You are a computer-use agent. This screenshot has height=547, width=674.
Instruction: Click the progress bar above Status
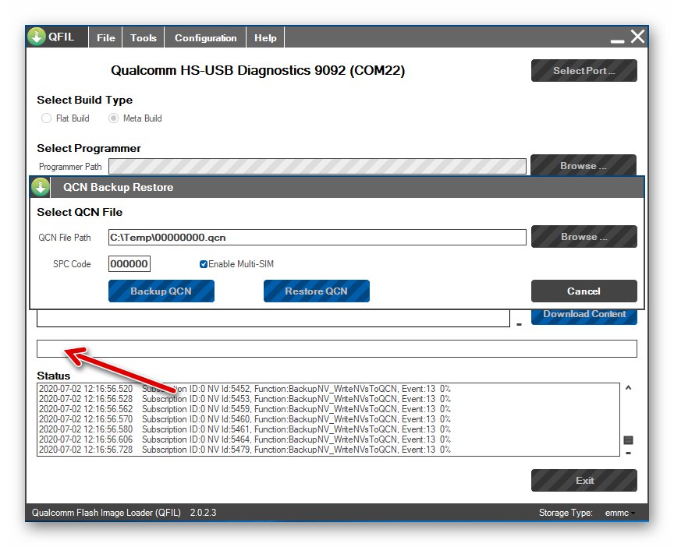tap(336, 348)
